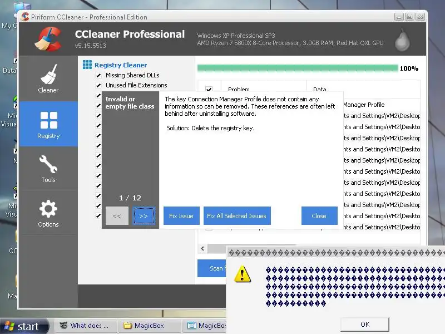The height and width of the screenshot is (334, 445).
Task: Switch to 'What does ...' taskbar window
Action: coord(85,326)
